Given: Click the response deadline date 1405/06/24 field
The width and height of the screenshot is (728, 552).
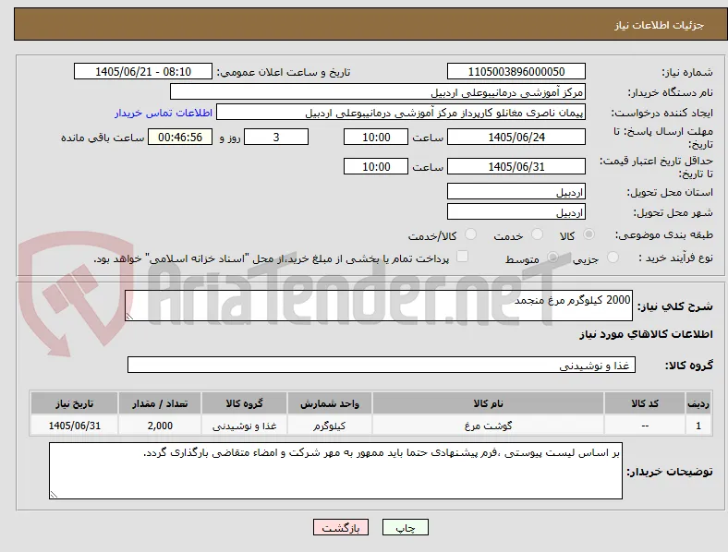Looking at the screenshot, I should point(516,137).
